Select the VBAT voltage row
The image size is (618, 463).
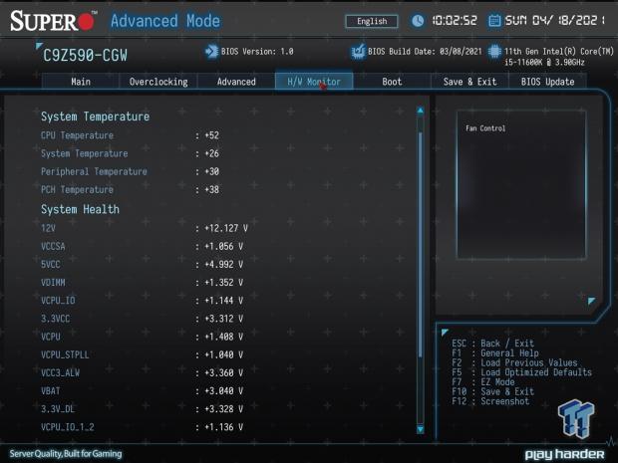[142, 391]
